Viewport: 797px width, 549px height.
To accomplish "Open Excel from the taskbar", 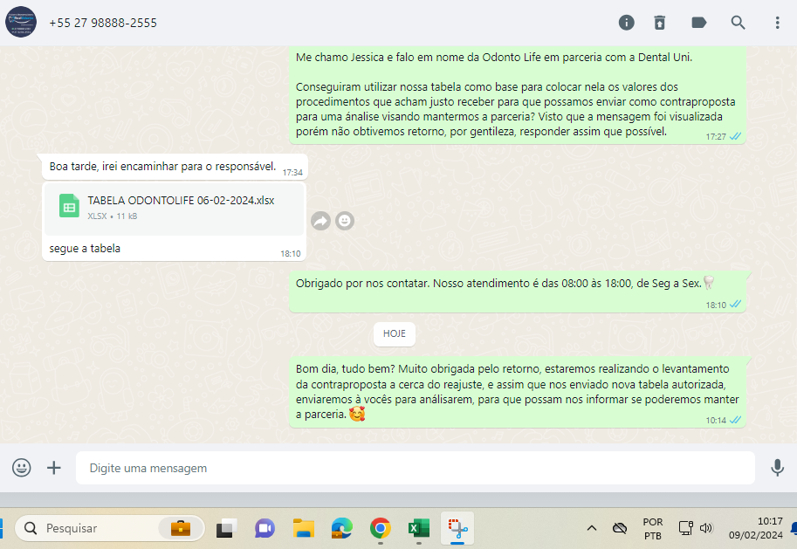I will click(418, 528).
